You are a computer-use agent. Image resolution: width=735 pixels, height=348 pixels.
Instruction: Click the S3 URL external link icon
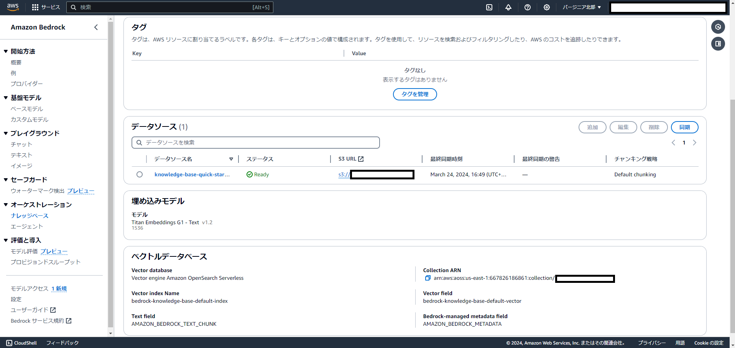pyautogui.click(x=361, y=159)
